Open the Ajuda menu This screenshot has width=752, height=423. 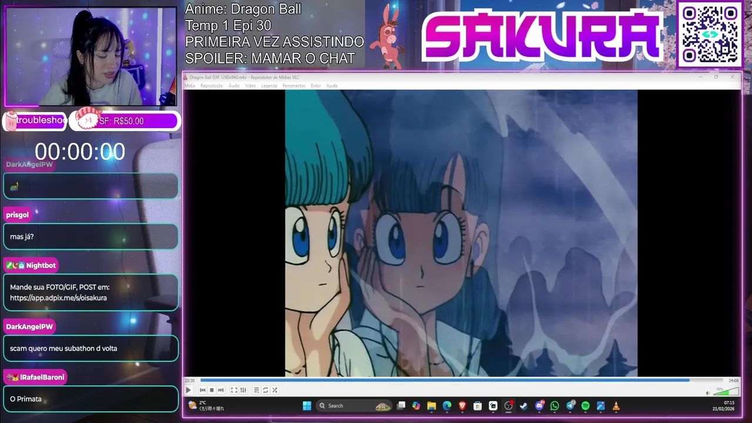click(331, 86)
